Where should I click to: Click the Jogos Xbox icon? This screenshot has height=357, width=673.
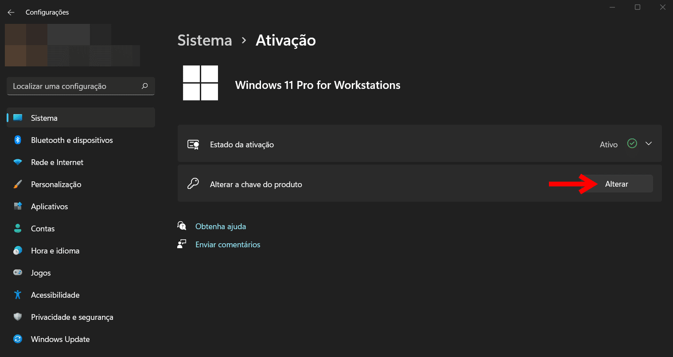18,273
